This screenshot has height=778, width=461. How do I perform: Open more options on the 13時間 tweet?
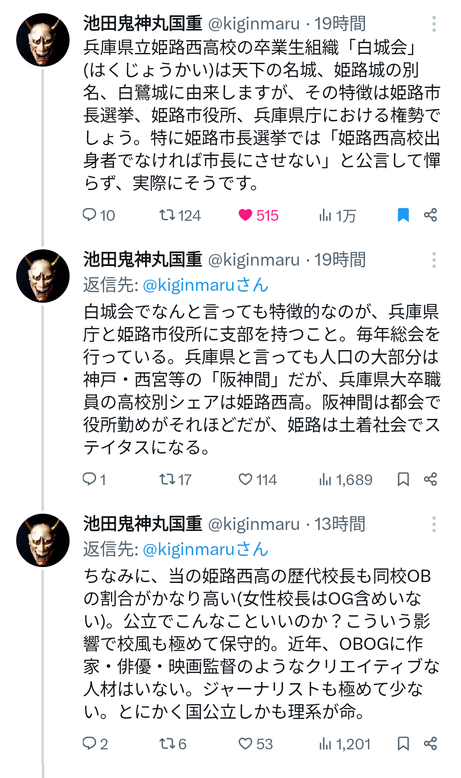[x=434, y=524]
